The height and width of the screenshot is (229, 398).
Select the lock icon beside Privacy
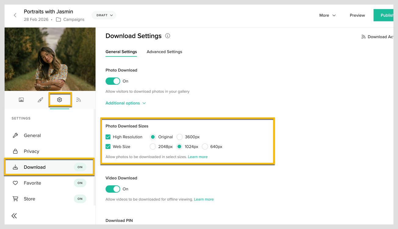[15, 151]
